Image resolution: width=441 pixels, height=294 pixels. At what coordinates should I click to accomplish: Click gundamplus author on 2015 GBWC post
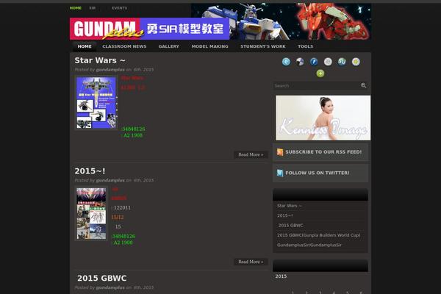(110, 287)
